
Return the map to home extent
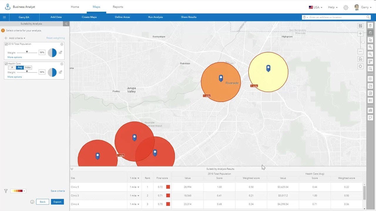tap(360, 59)
